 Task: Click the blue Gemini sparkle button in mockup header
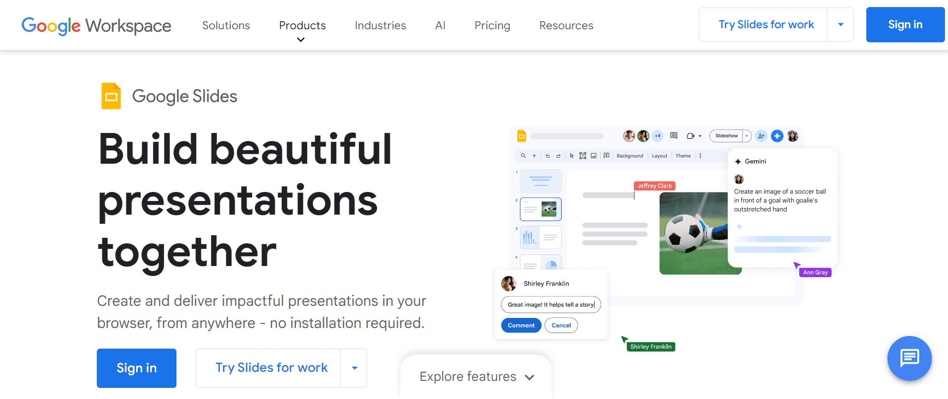point(778,136)
